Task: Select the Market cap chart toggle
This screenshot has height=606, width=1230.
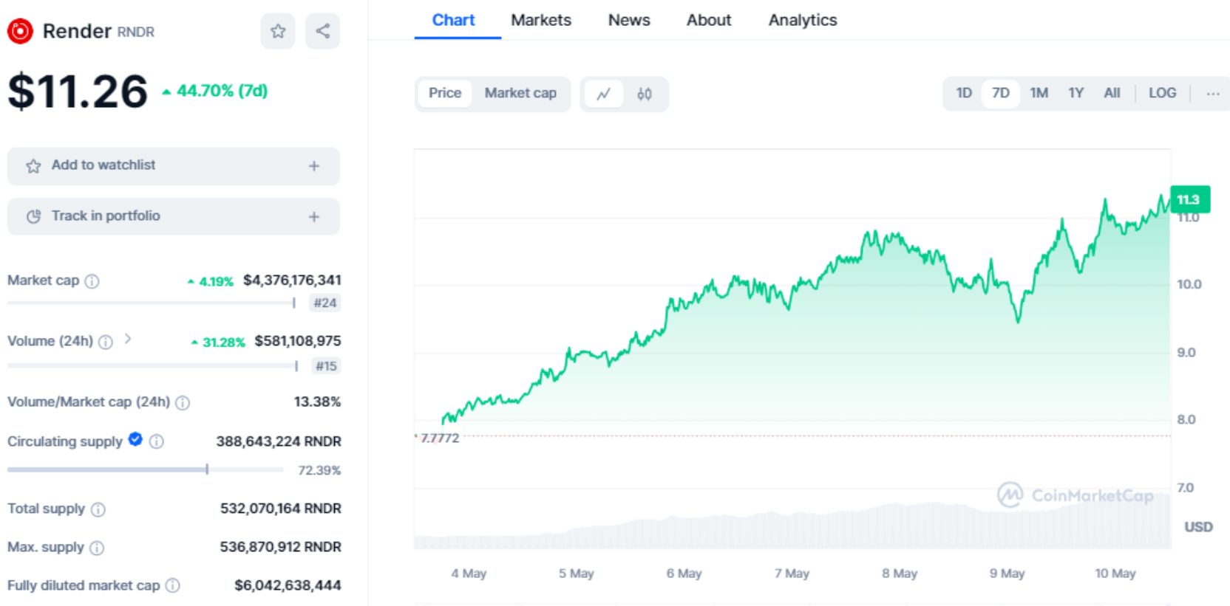Action: pyautogui.click(x=520, y=93)
